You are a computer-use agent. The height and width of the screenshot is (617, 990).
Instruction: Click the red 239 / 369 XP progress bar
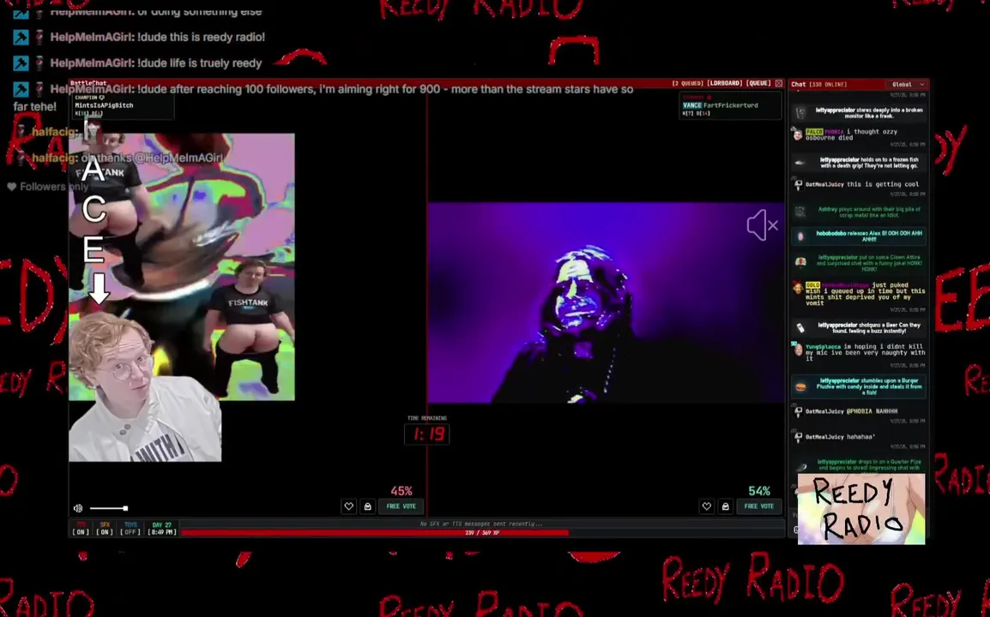click(482, 532)
